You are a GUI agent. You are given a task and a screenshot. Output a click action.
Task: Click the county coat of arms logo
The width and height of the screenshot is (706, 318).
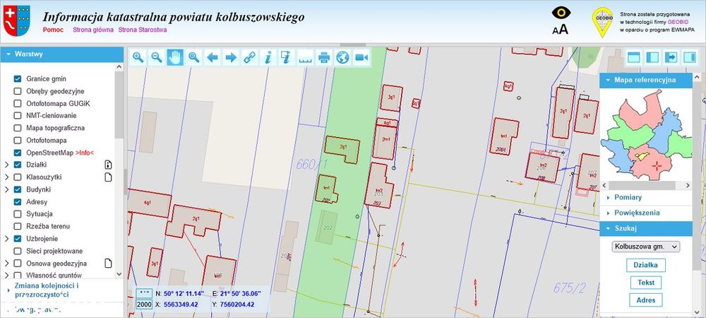click(x=16, y=20)
